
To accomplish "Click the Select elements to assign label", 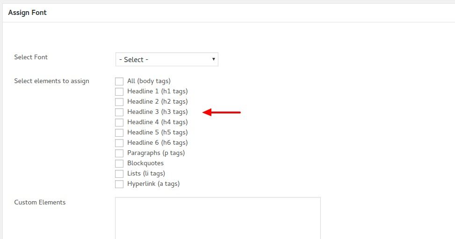I will tap(51, 81).
